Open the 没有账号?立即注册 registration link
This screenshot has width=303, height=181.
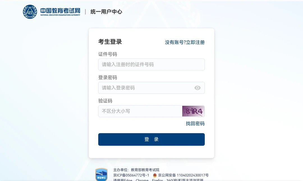185,42
